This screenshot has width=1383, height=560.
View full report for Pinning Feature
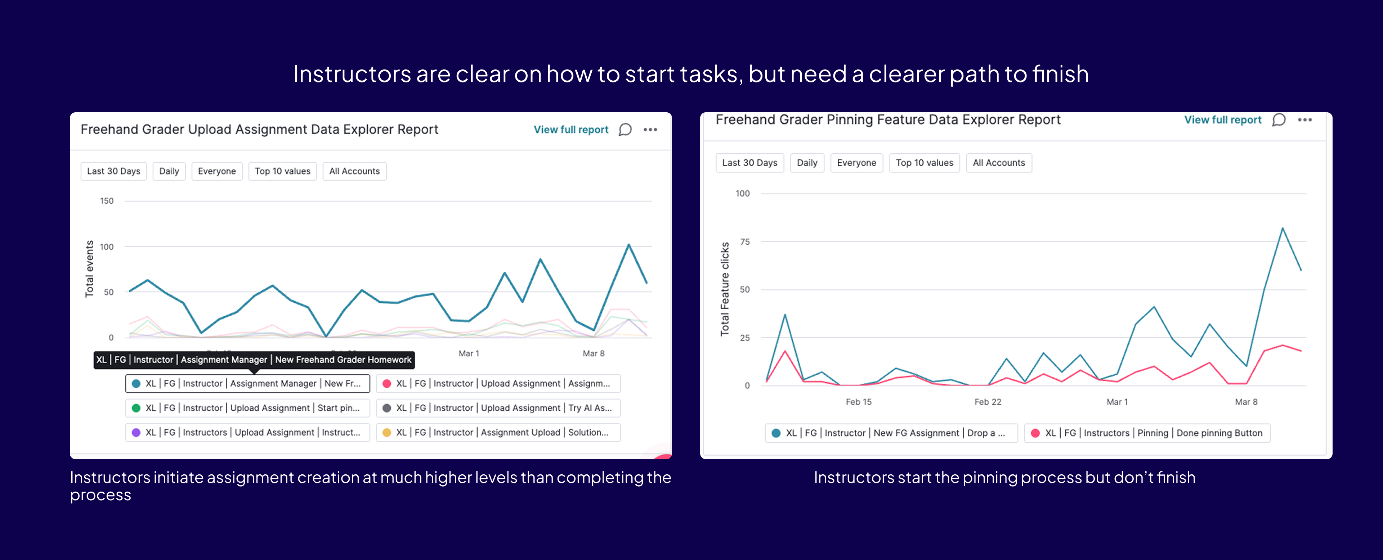tap(1222, 119)
